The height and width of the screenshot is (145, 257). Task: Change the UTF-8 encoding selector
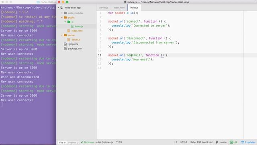click(x=184, y=142)
